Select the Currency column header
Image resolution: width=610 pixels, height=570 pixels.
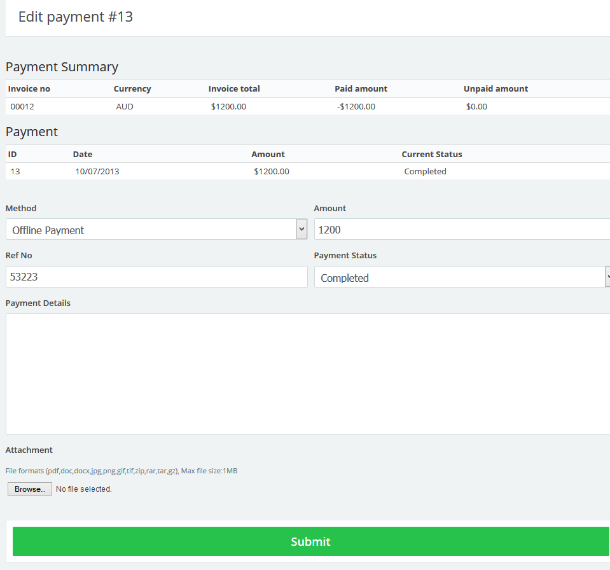[x=132, y=89]
